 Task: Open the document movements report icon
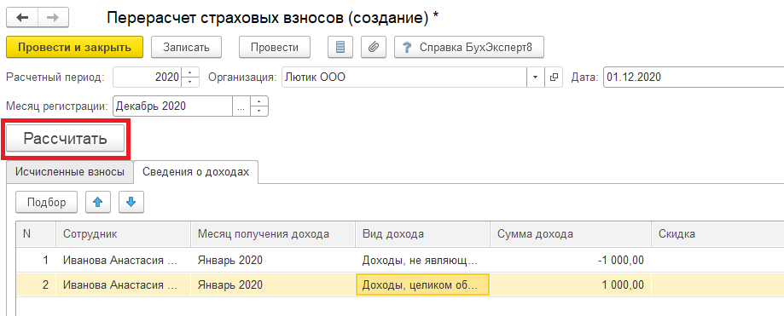340,48
